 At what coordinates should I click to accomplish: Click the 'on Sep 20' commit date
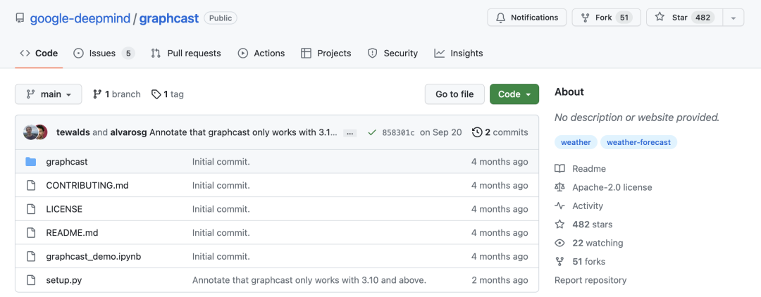[x=440, y=132]
